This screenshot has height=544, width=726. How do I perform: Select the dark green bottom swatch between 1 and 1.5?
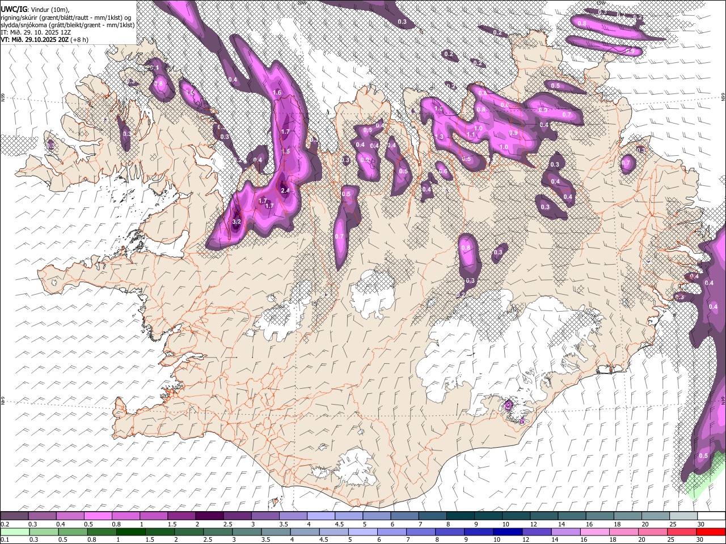tap(131, 532)
